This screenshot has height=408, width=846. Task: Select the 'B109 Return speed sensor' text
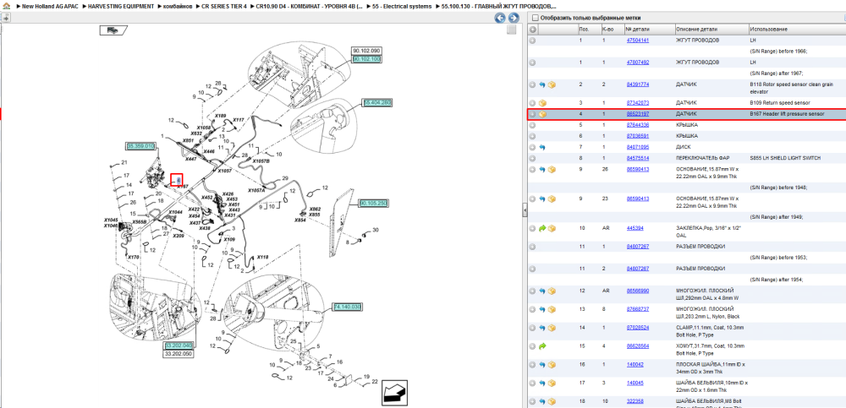[x=780, y=103]
